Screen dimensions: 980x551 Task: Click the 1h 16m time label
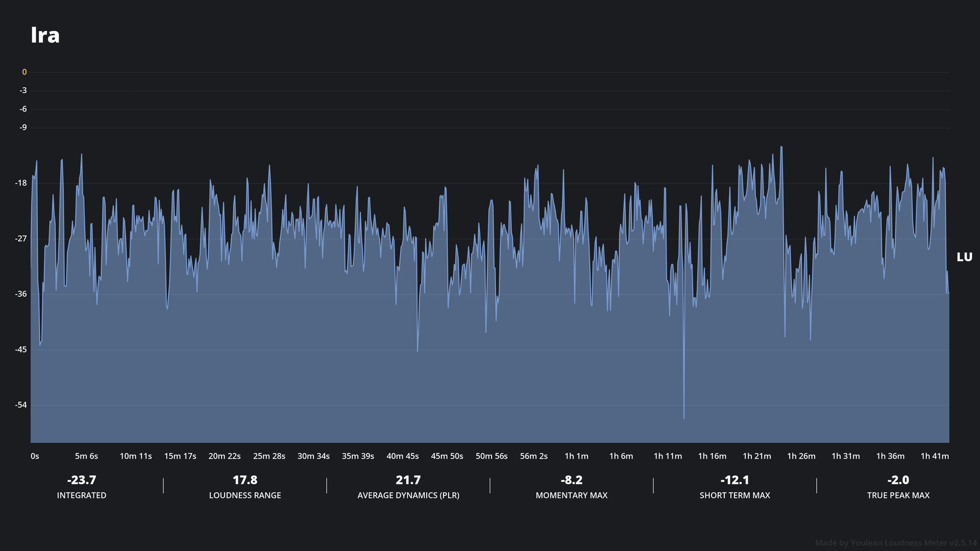712,456
